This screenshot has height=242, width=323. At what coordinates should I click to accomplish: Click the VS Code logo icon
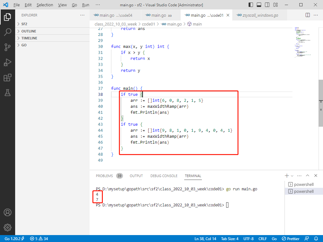[6, 5]
